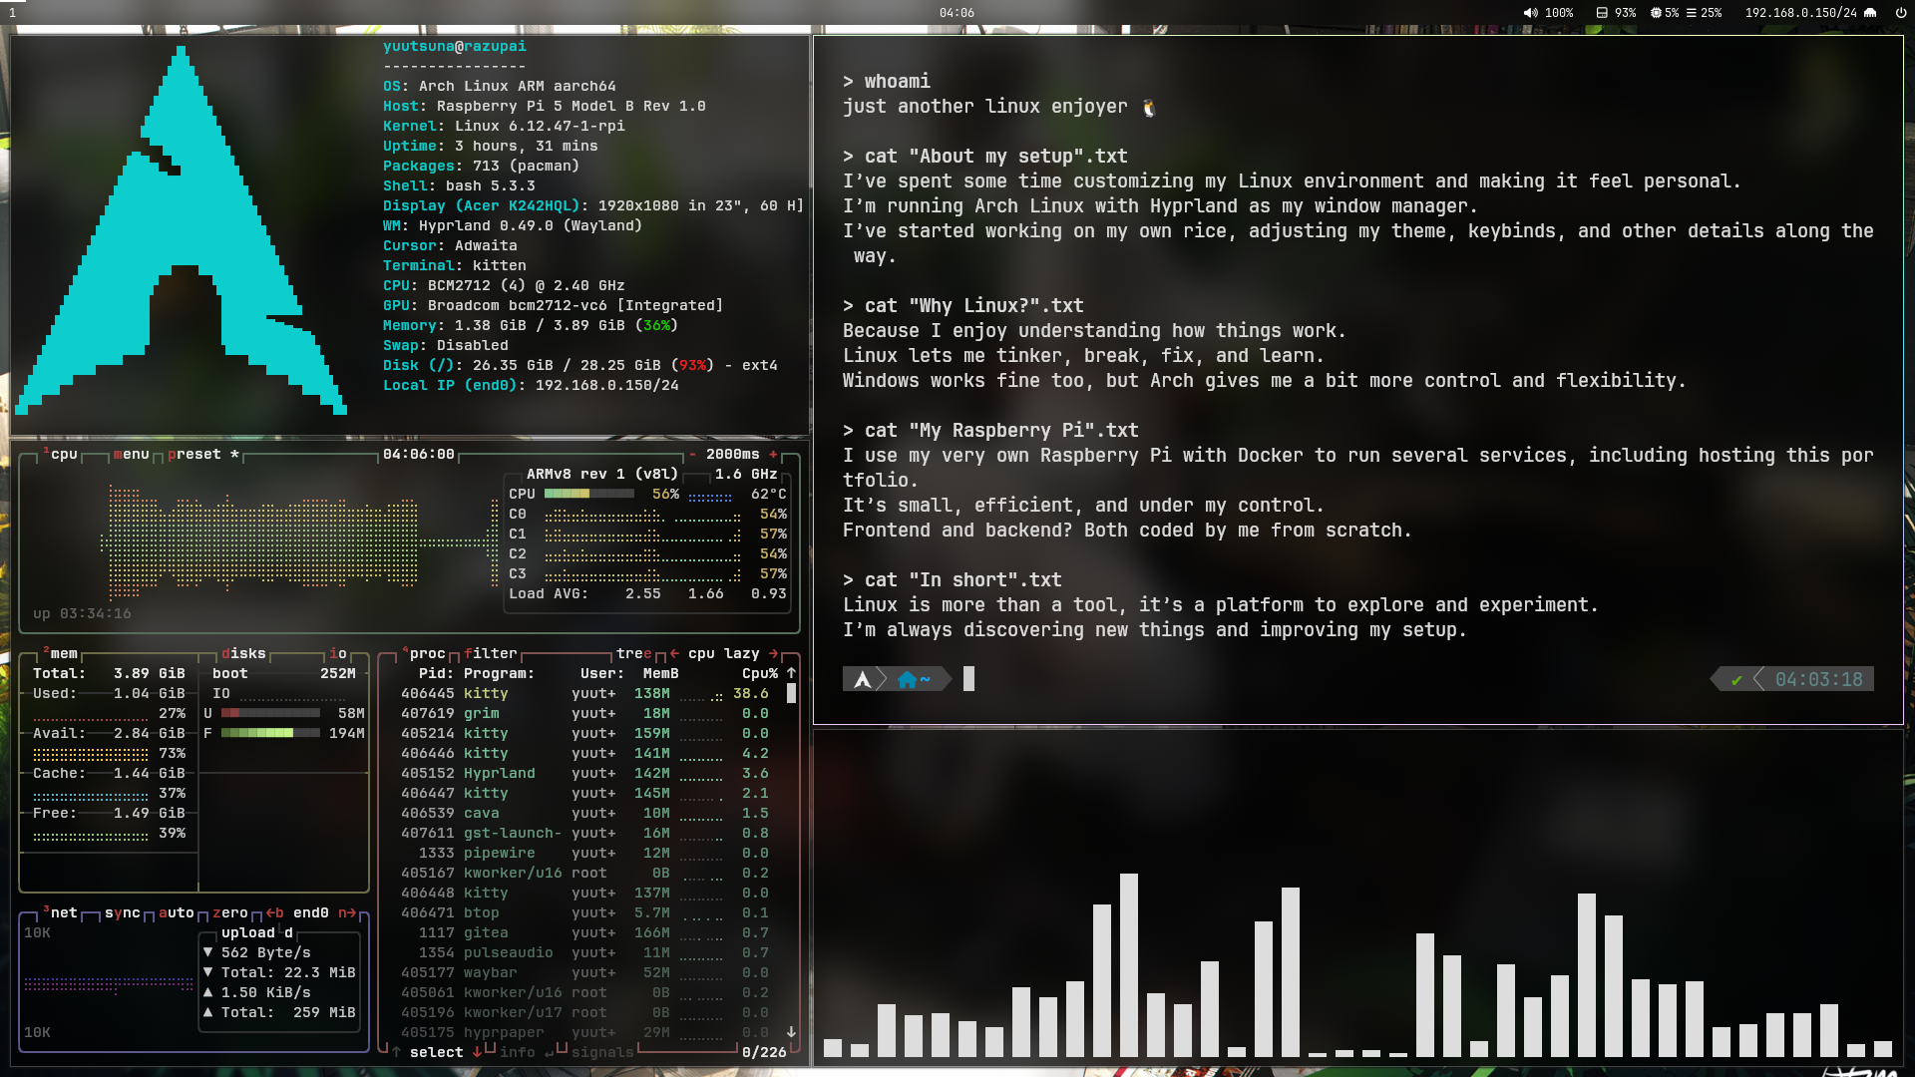Click the MemB column header
The height and width of the screenshot is (1077, 1915).
coord(661,674)
